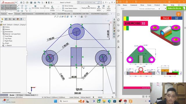The height and width of the screenshot is (104, 186).
Task: Click Mirror Entities in the sketch ribbon
Action: coord(68,6)
